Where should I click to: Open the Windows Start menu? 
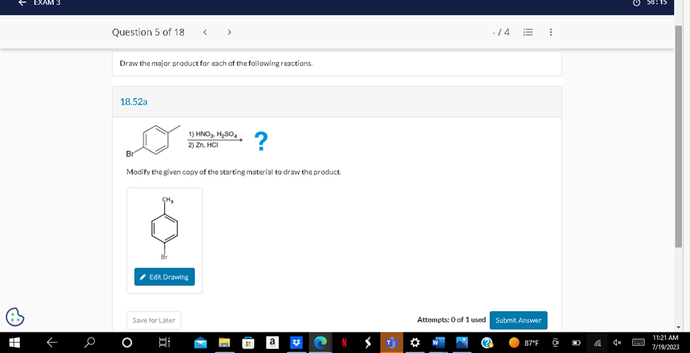pyautogui.click(x=15, y=343)
